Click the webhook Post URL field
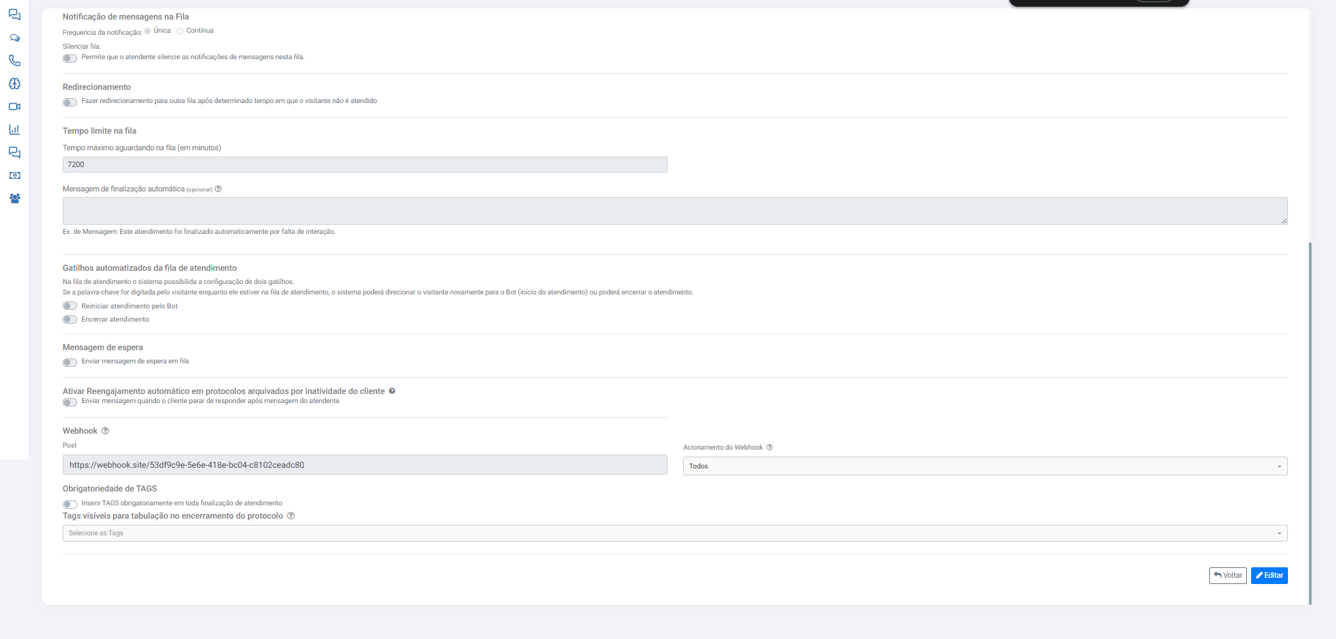Viewport: 1336px width, 639px height. 365,465
